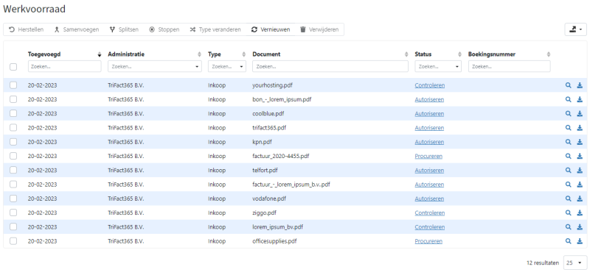Open the Controleren link for yourhosting.pdf
The height and width of the screenshot is (275, 590).
pyautogui.click(x=430, y=85)
